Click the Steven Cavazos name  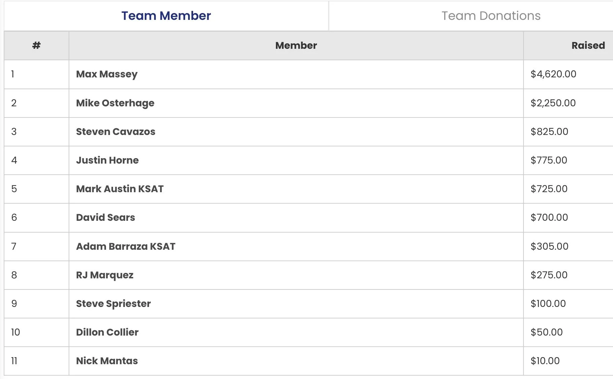click(115, 132)
